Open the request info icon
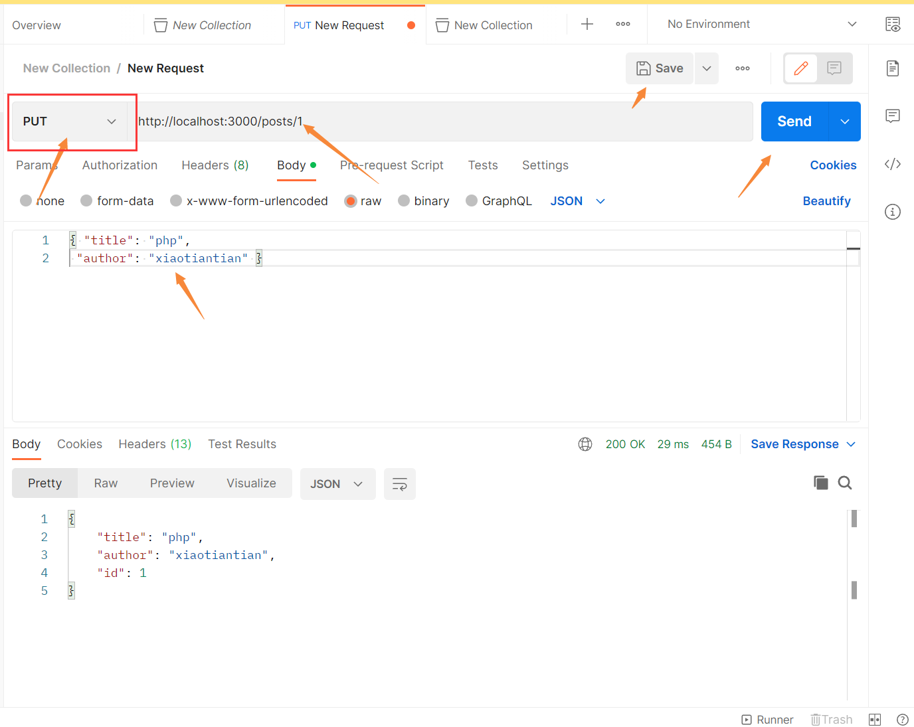Viewport: 914px width, 727px height. pyautogui.click(x=893, y=212)
